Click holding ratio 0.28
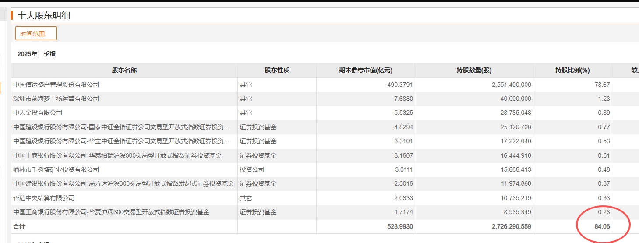This screenshot has width=639, height=243. (x=604, y=212)
